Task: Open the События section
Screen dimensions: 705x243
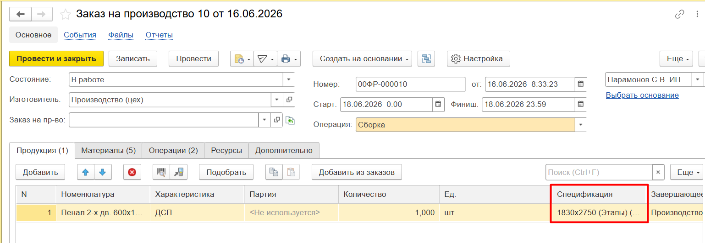Action: (80, 35)
